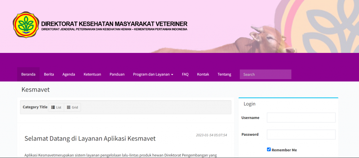Click the Kementerian Pertanian logo emblem
Image resolution: width=359 pixels, height=158 pixels.
pyautogui.click(x=26, y=25)
